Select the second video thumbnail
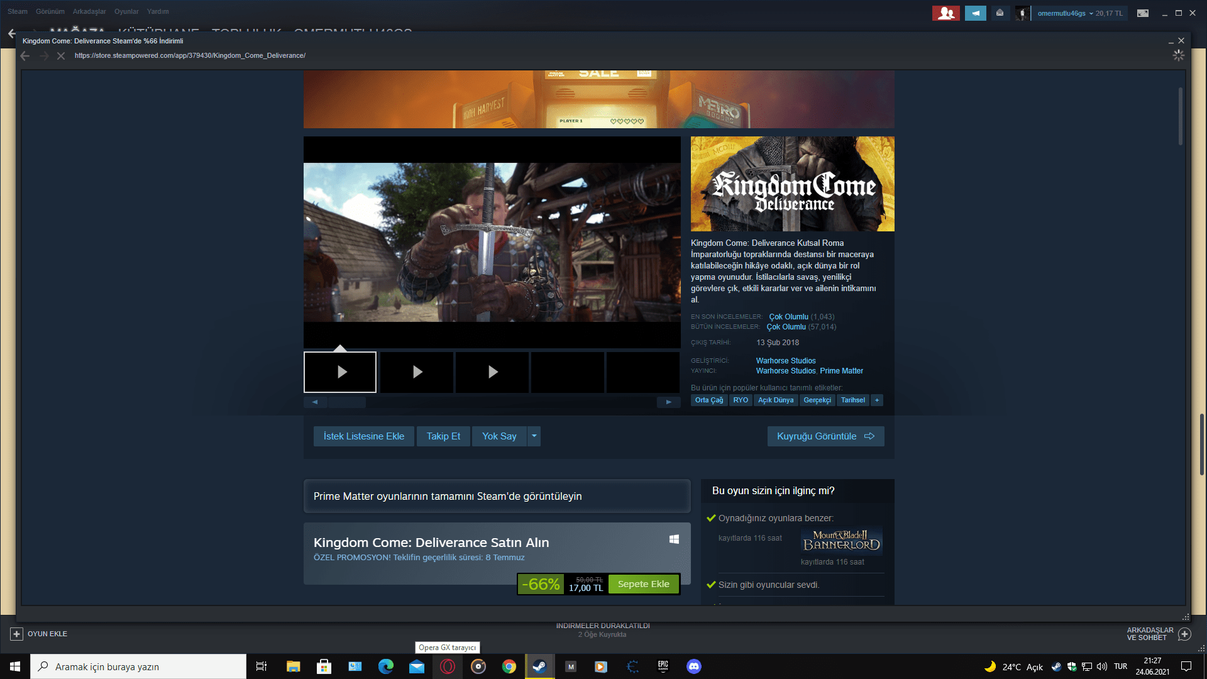Image resolution: width=1207 pixels, height=679 pixels. (x=416, y=372)
